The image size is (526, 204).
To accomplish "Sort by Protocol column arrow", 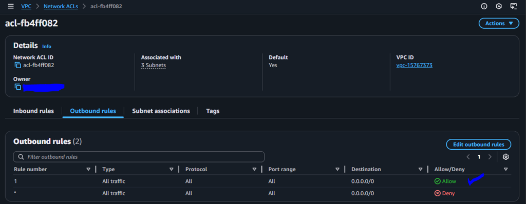I will pyautogui.click(x=254, y=169).
